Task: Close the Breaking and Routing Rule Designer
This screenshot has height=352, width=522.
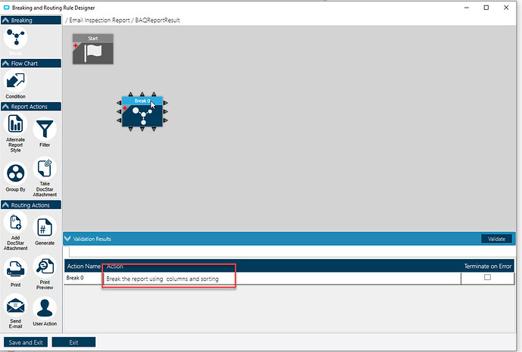Action: coord(506,8)
